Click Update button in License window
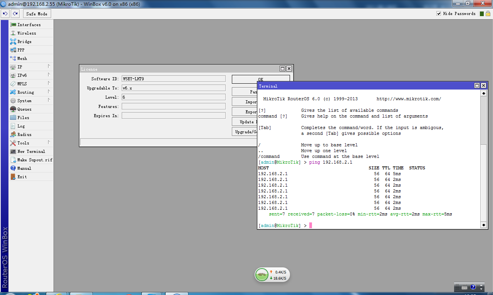This screenshot has height=295, width=493. coord(244,122)
